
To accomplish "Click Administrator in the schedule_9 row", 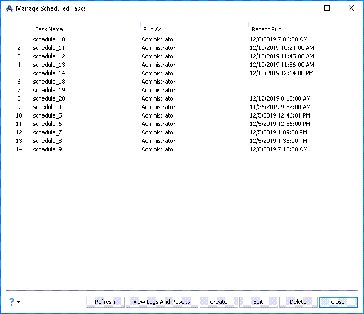I will [x=158, y=149].
